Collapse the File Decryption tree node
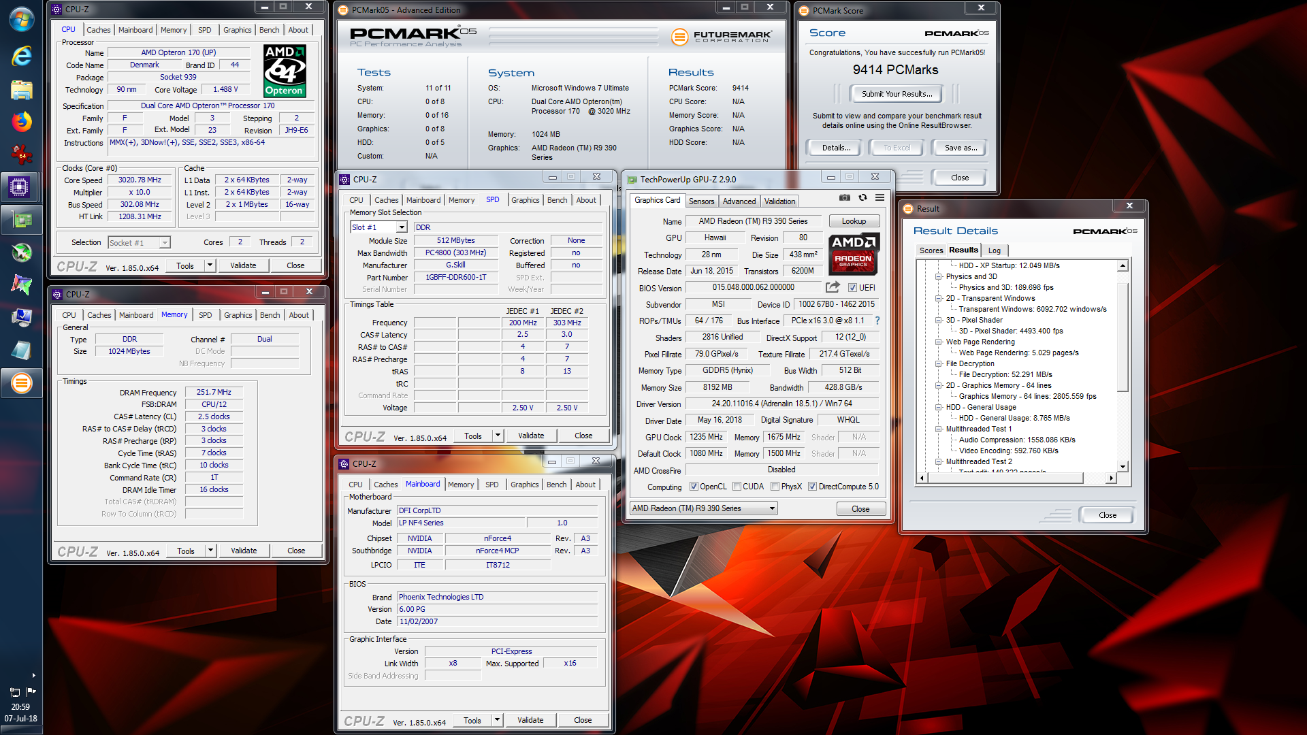Image resolution: width=1307 pixels, height=735 pixels. 938,363
